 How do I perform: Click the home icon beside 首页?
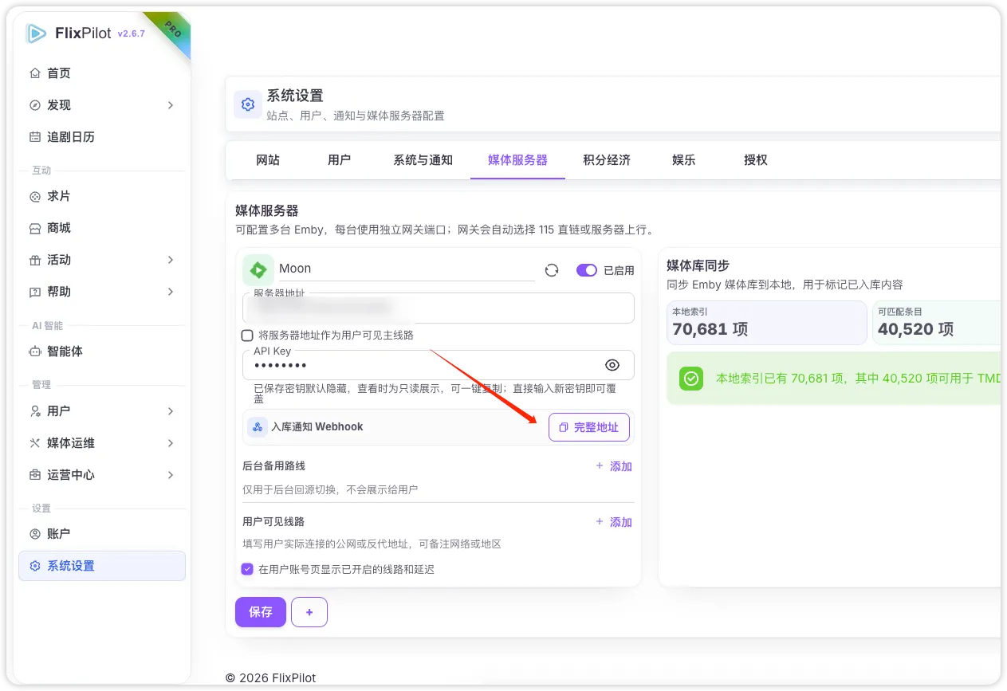coord(34,73)
